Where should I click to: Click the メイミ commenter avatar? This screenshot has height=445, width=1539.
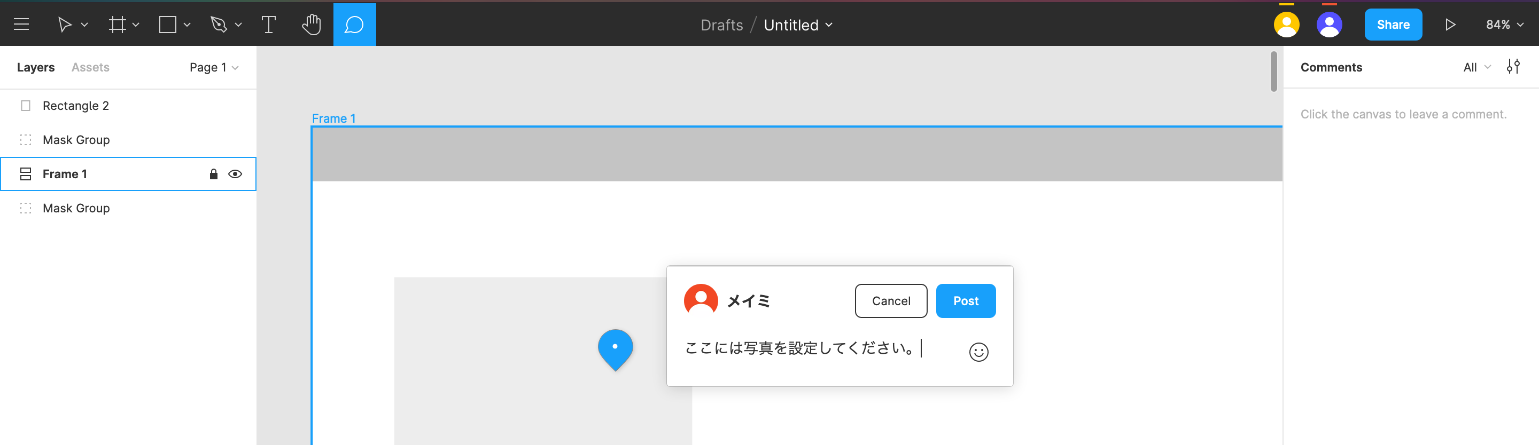(700, 300)
